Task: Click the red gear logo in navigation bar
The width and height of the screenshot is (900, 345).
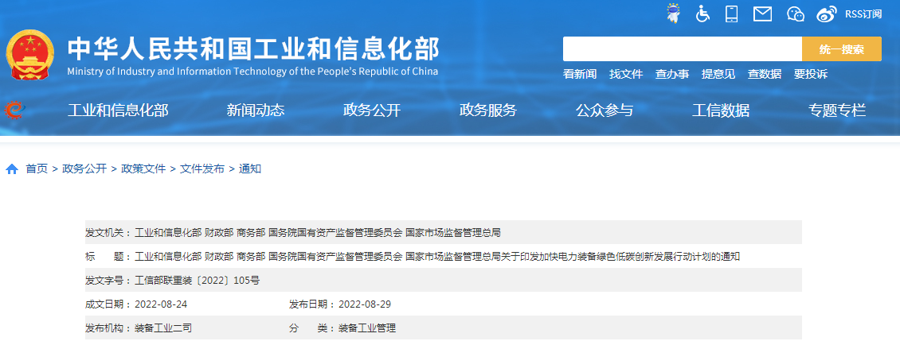Action: [14, 110]
